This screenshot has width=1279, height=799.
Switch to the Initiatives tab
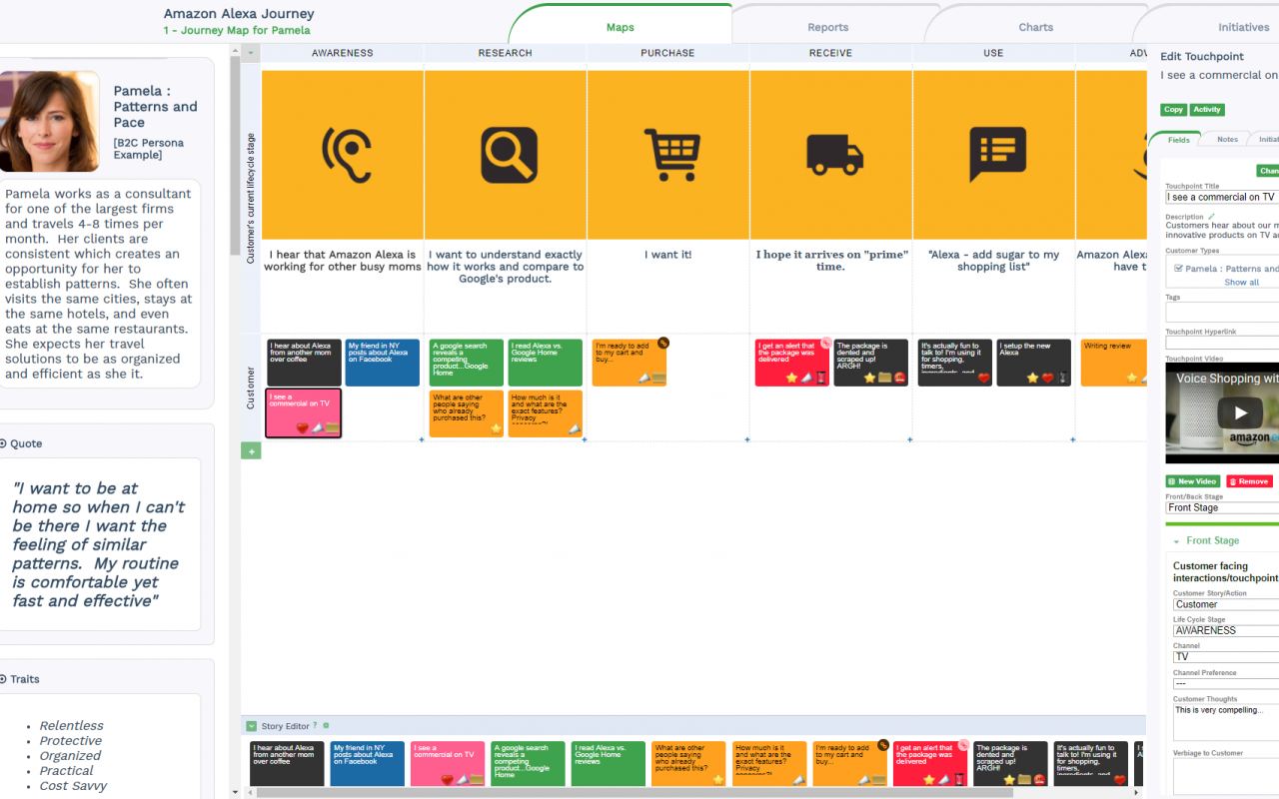pos(1244,27)
